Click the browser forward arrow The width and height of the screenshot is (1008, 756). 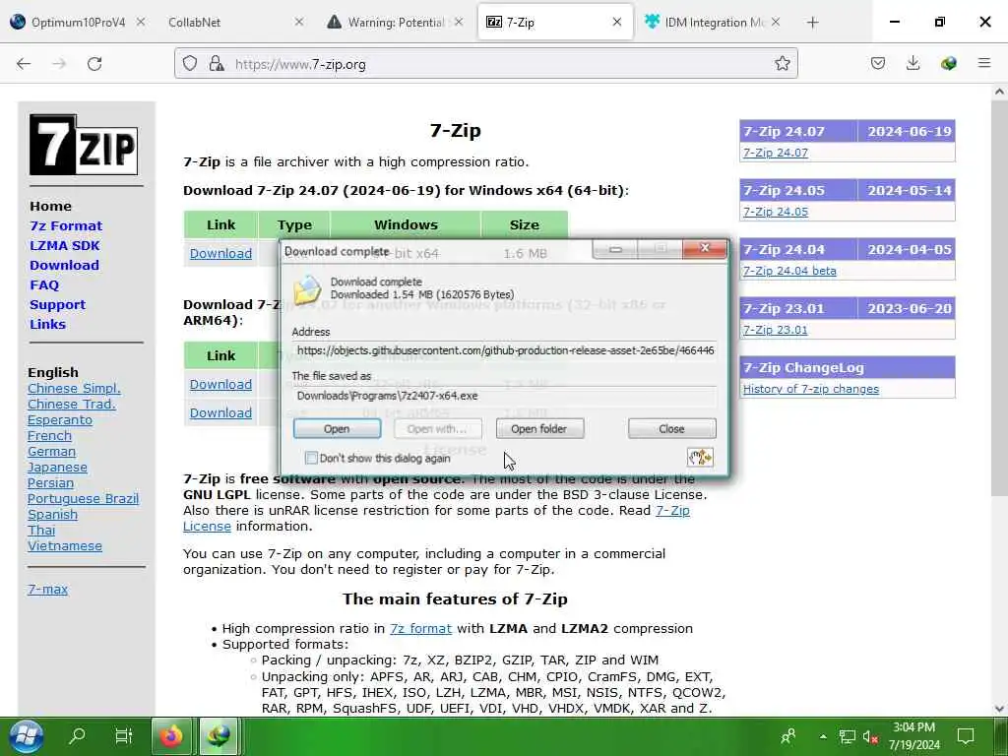59,64
